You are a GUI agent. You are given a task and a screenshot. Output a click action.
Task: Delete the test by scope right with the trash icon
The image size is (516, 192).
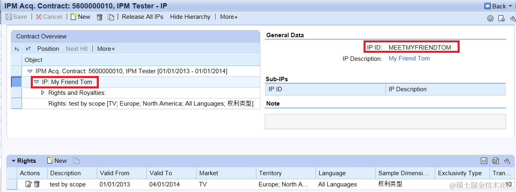click(37, 184)
